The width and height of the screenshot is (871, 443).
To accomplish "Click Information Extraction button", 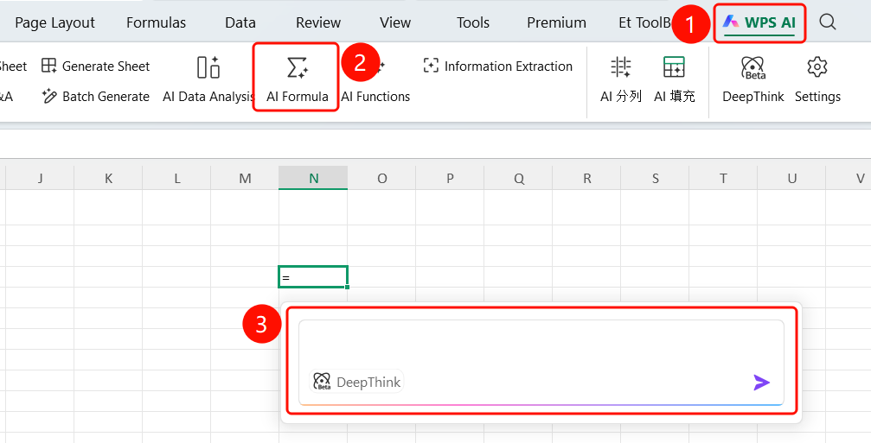I will coord(497,66).
